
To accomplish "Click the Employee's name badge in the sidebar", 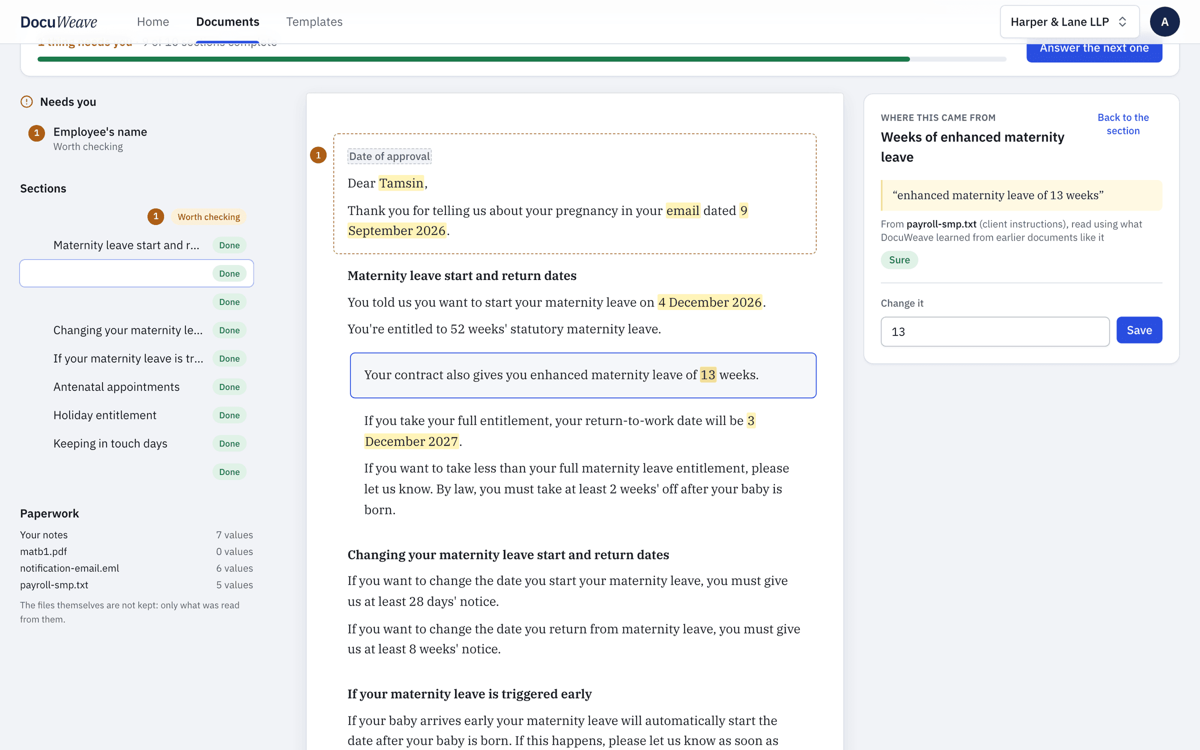I will pyautogui.click(x=36, y=133).
